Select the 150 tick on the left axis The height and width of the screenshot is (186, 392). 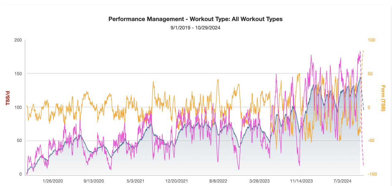coord(19,74)
